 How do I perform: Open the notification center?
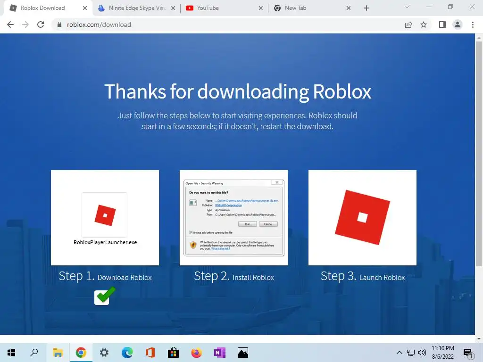468,353
